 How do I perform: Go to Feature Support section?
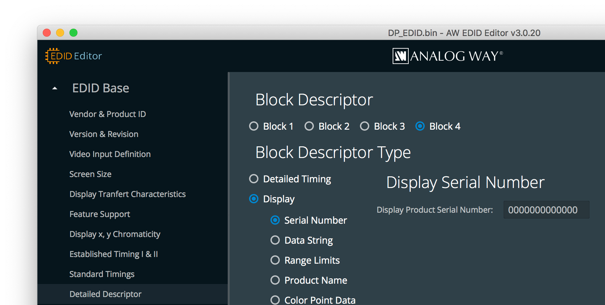[100, 214]
